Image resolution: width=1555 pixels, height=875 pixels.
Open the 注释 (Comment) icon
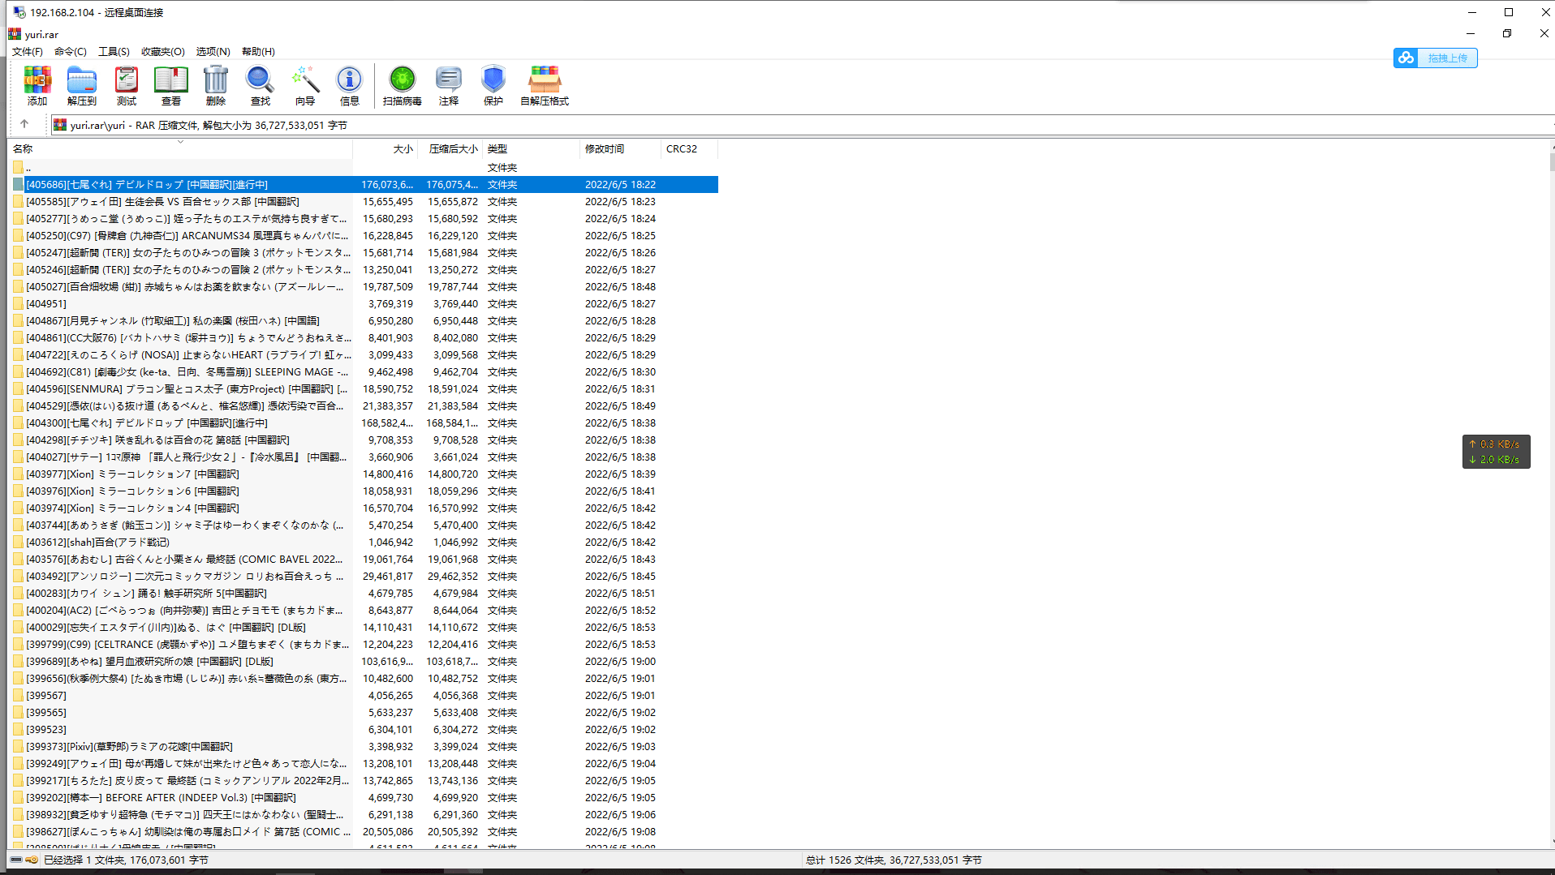click(448, 85)
